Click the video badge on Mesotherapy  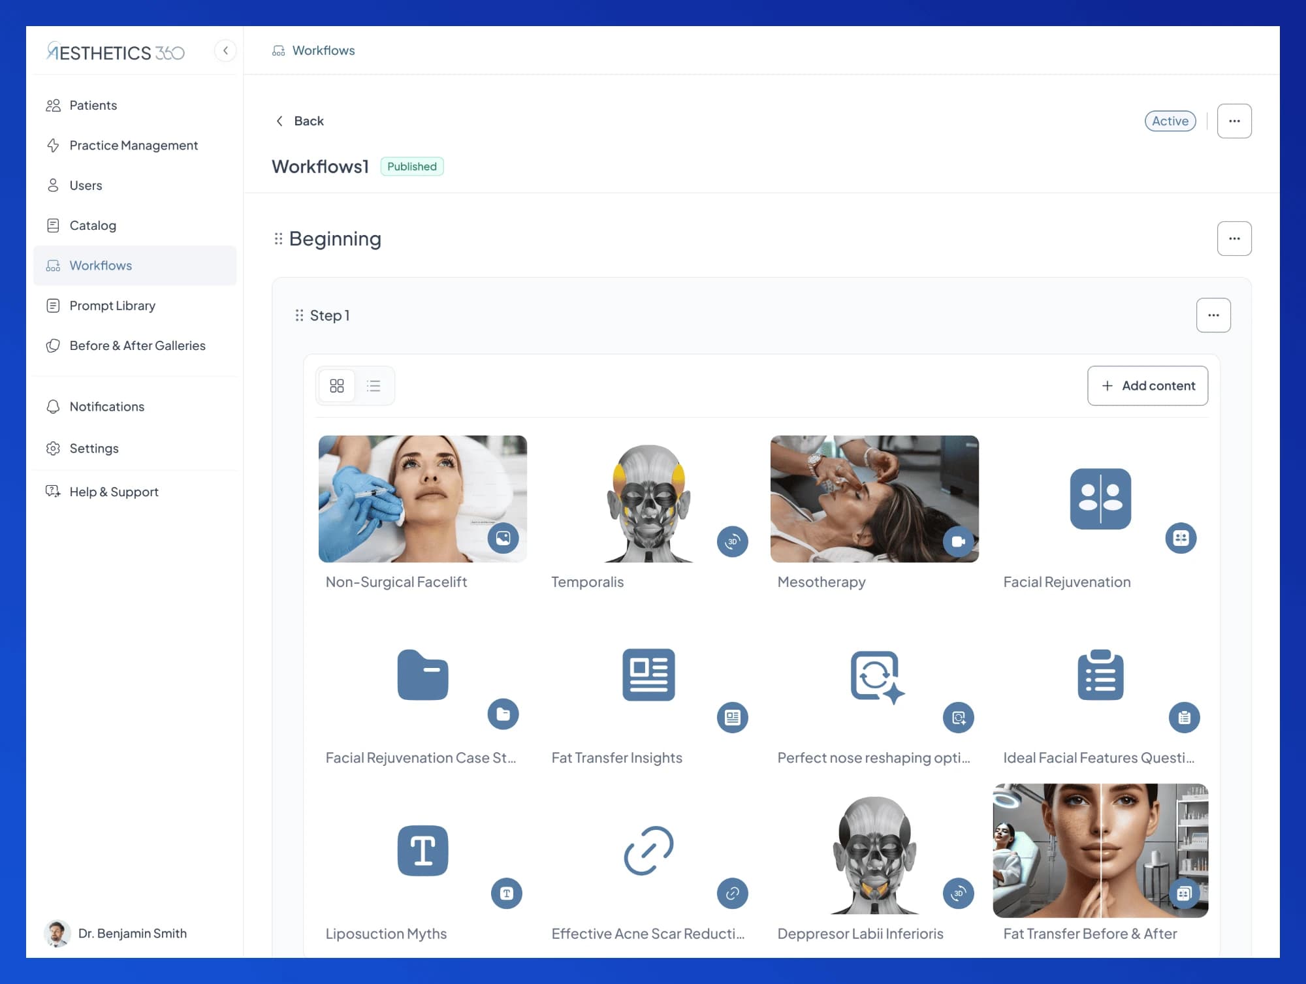959,541
